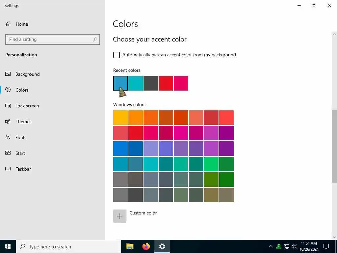The height and width of the screenshot is (253, 337).
Task: Click the green user tray icon
Action: click(x=279, y=246)
